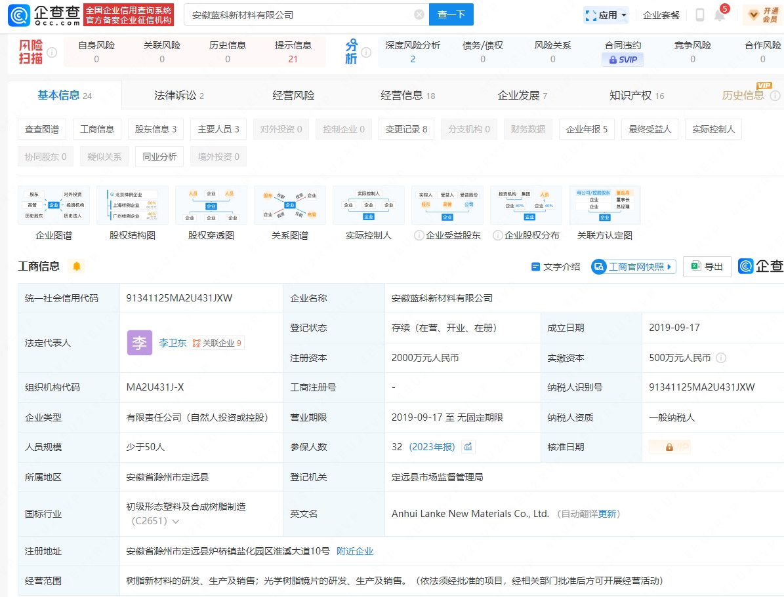
Task: Select the 查查图谱 sub-tab button
Action: pos(42,129)
